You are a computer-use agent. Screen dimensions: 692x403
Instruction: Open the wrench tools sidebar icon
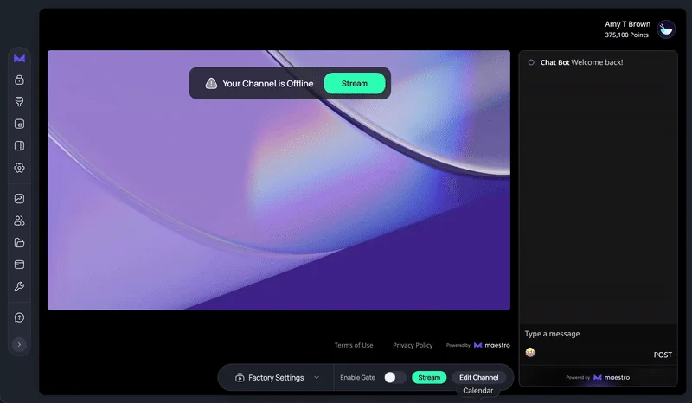[x=19, y=286]
